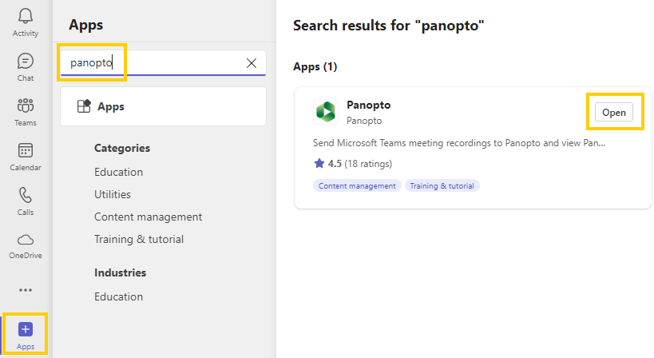This screenshot has width=654, height=358.
Task: Choose Training & tutorial category in the left panel
Action: [x=139, y=239]
